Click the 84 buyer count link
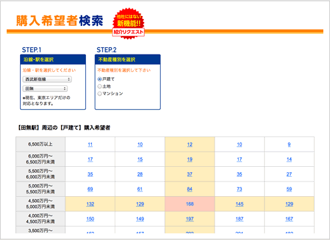Image resolution: width=330 pixels, height=240 pixels. (190, 189)
